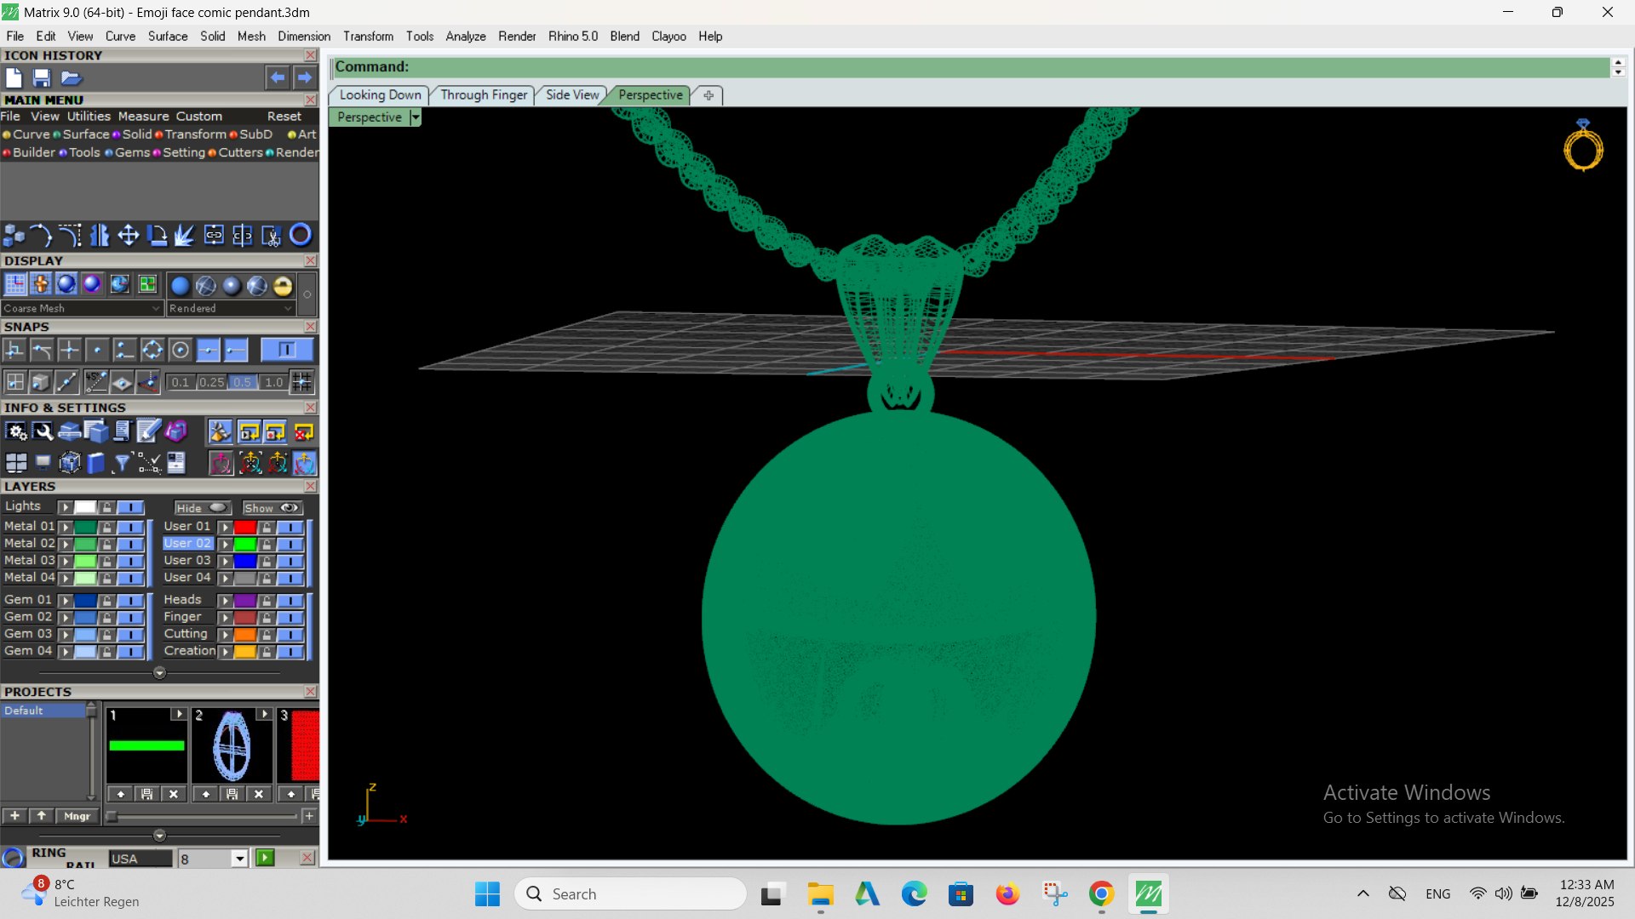Expand the Layers panel with circular arrow
This screenshot has height=919, width=1635.
(159, 673)
